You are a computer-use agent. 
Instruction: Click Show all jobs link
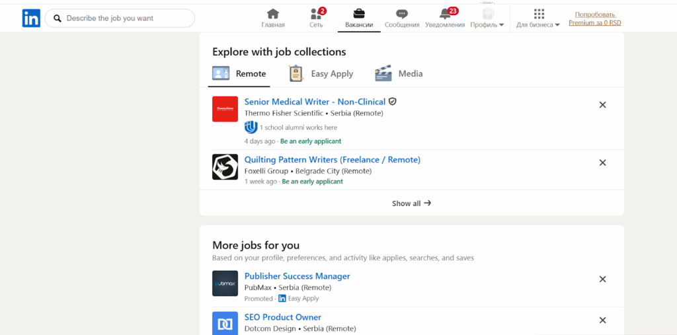411,204
